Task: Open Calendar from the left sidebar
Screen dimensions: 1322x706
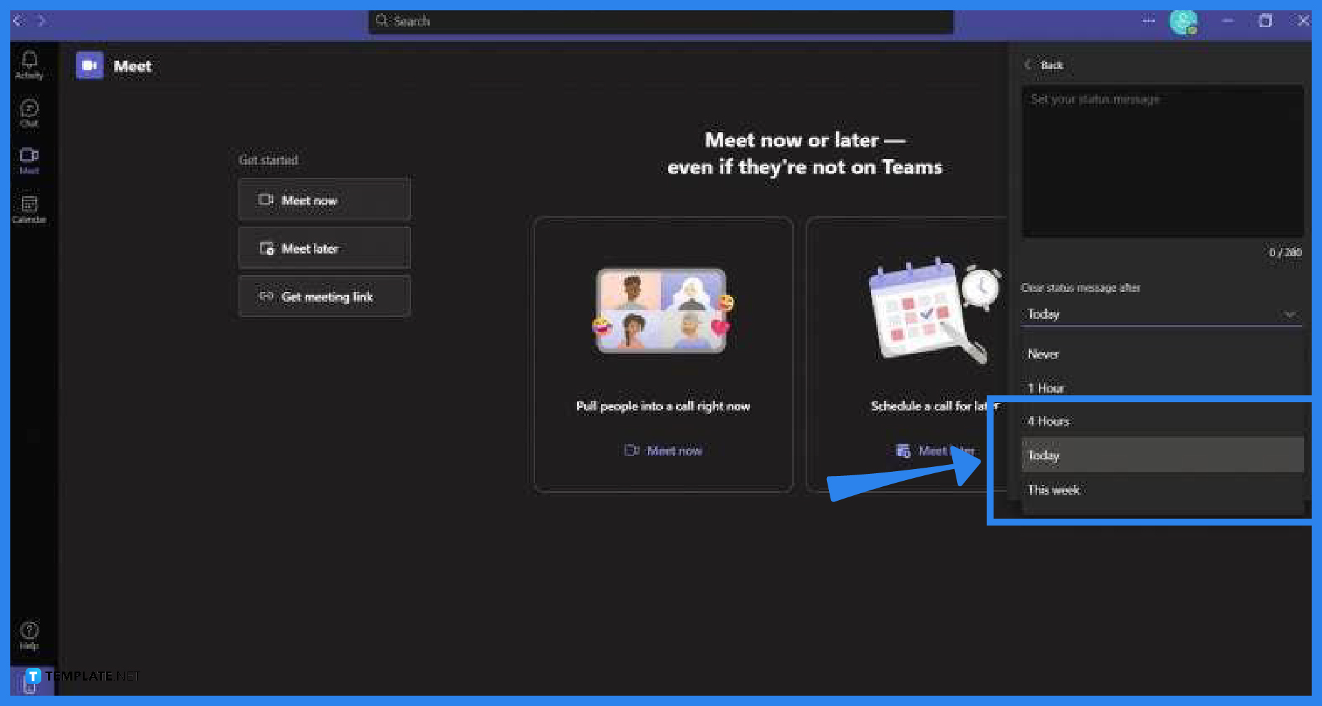Action: pos(29,207)
